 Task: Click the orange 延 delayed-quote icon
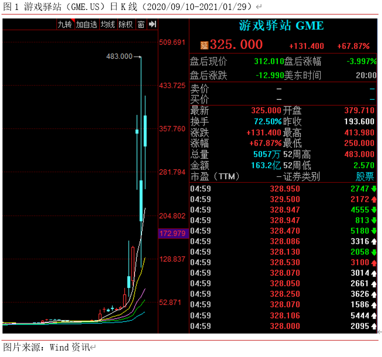coord(204,45)
